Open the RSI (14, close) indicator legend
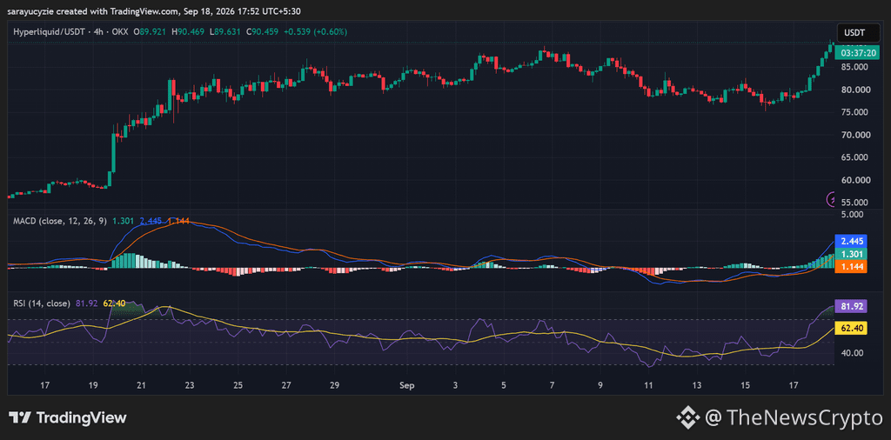The image size is (891, 440). click(42, 303)
